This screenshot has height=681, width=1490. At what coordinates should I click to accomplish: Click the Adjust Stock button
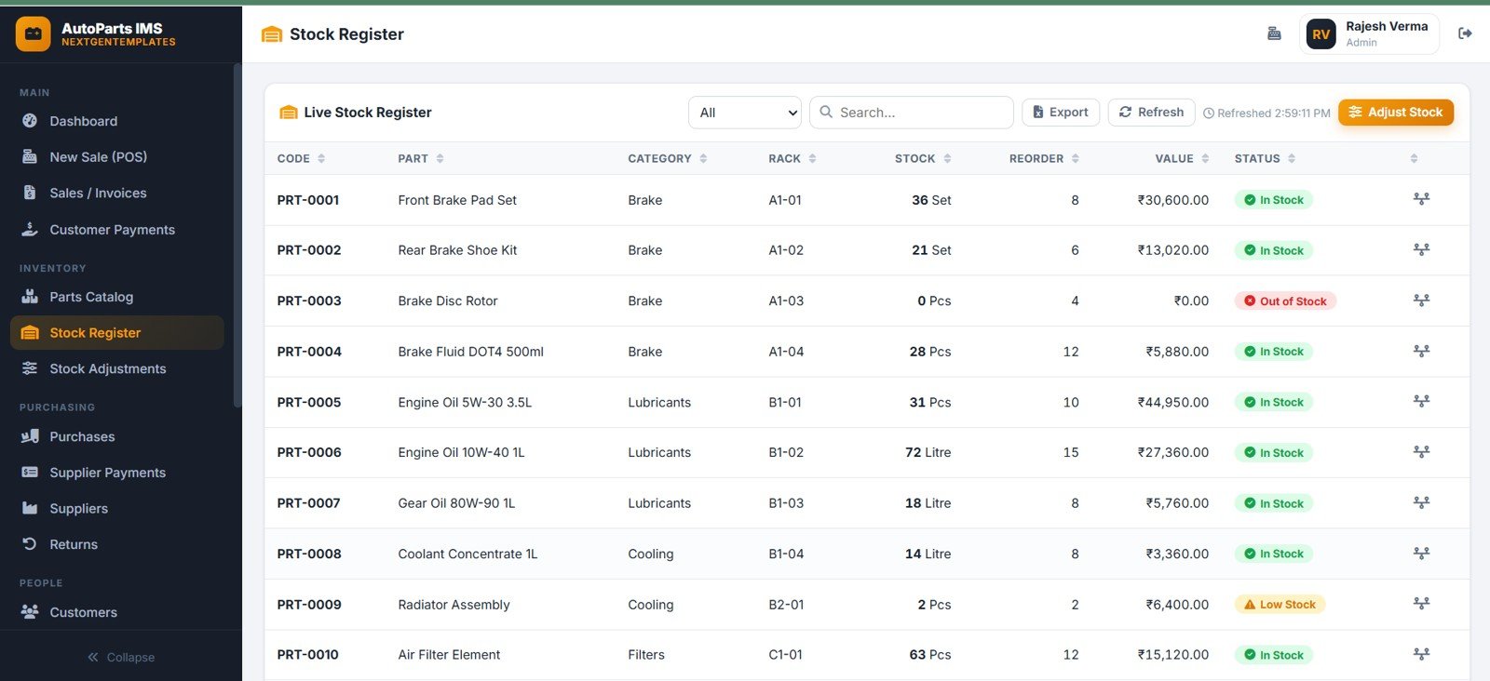tap(1396, 112)
